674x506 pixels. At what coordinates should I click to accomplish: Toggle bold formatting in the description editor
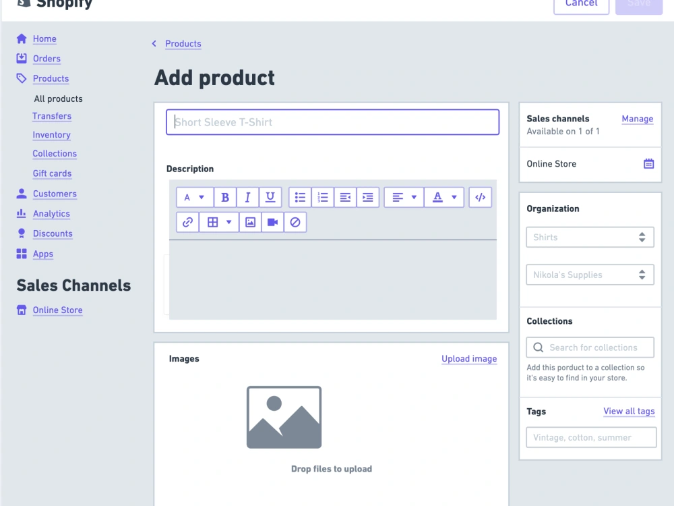pyautogui.click(x=225, y=197)
